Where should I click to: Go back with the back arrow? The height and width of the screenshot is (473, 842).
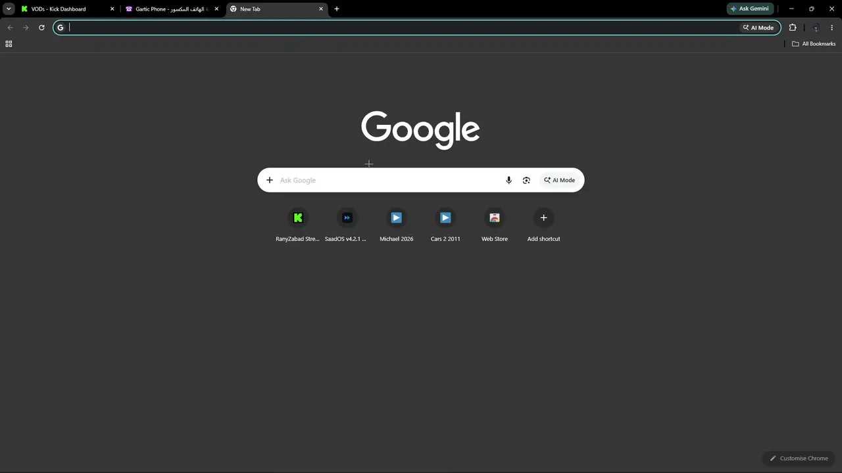click(x=10, y=28)
